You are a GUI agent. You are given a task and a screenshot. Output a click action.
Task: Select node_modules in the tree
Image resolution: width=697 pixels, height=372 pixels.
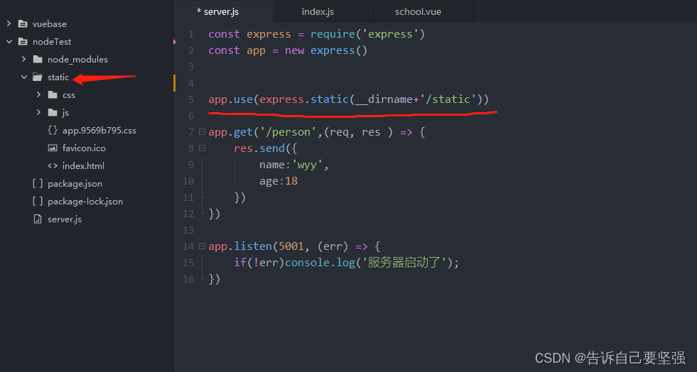point(77,60)
